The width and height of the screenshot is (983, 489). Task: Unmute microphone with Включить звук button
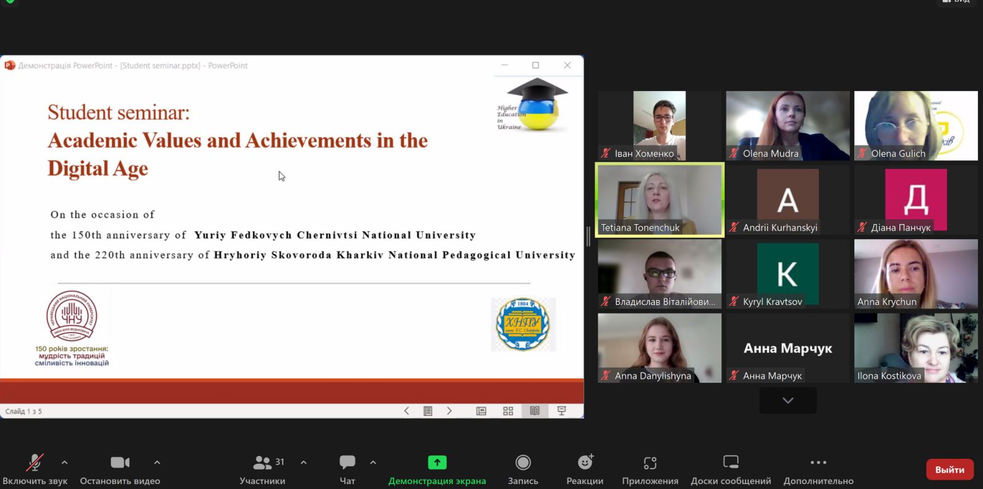34,469
